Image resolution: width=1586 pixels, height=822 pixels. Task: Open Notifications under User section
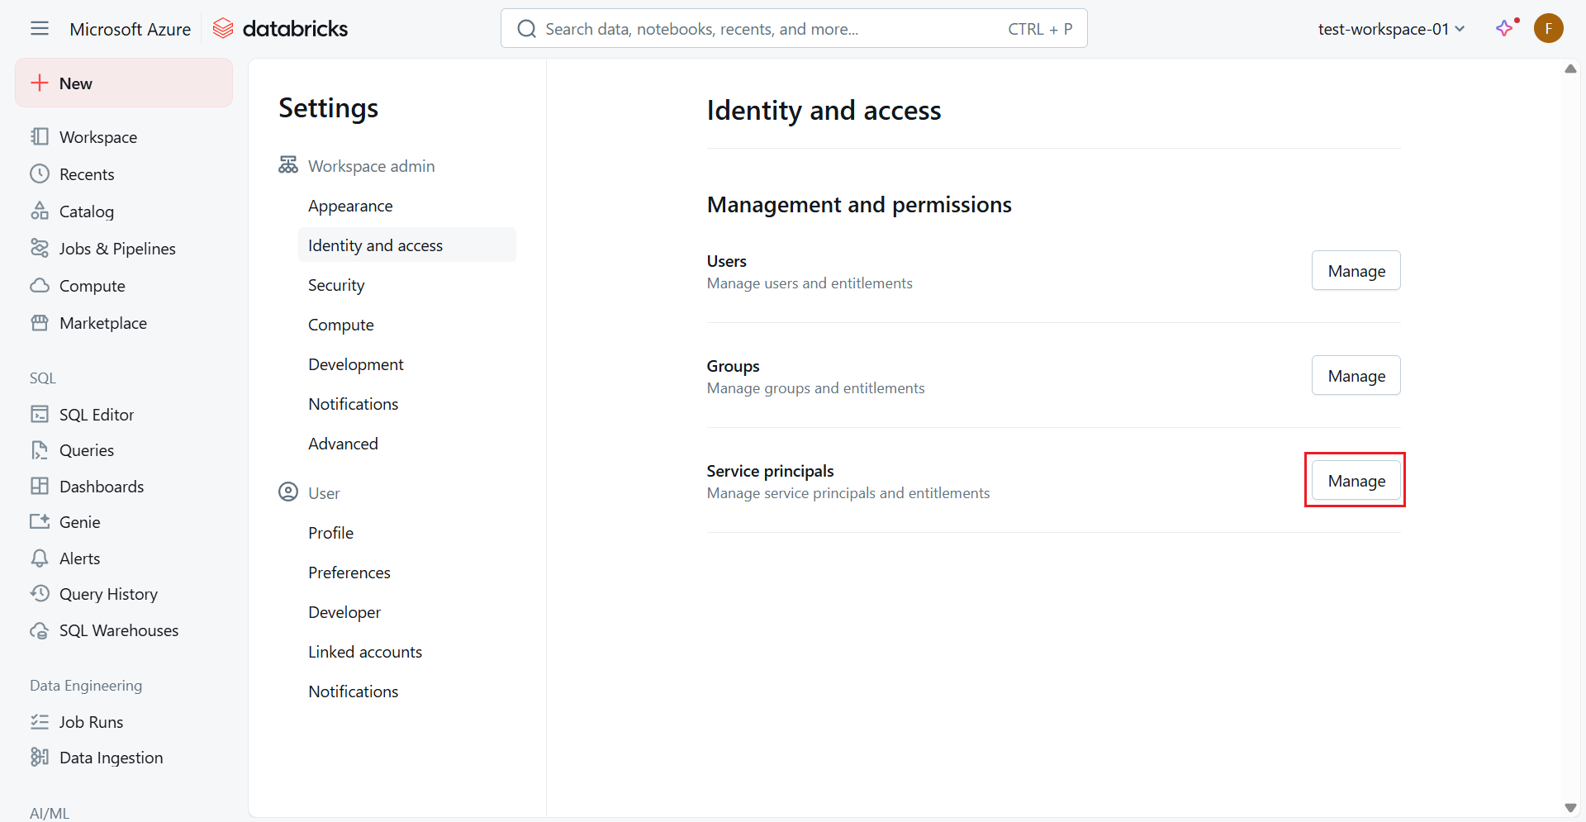click(x=354, y=691)
